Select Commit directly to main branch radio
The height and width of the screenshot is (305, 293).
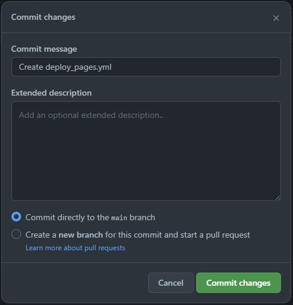click(x=16, y=217)
